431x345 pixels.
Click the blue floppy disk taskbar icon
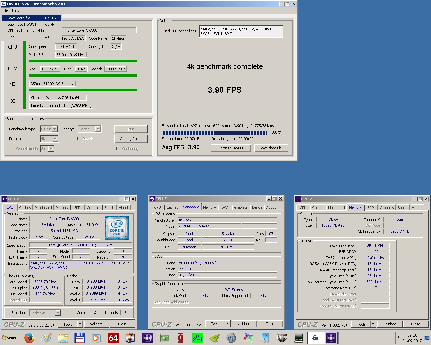click(79, 338)
